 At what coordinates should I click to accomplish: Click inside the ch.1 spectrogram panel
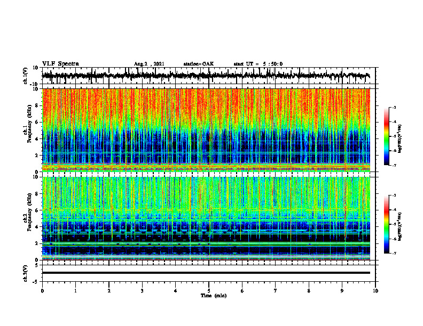click(206, 130)
